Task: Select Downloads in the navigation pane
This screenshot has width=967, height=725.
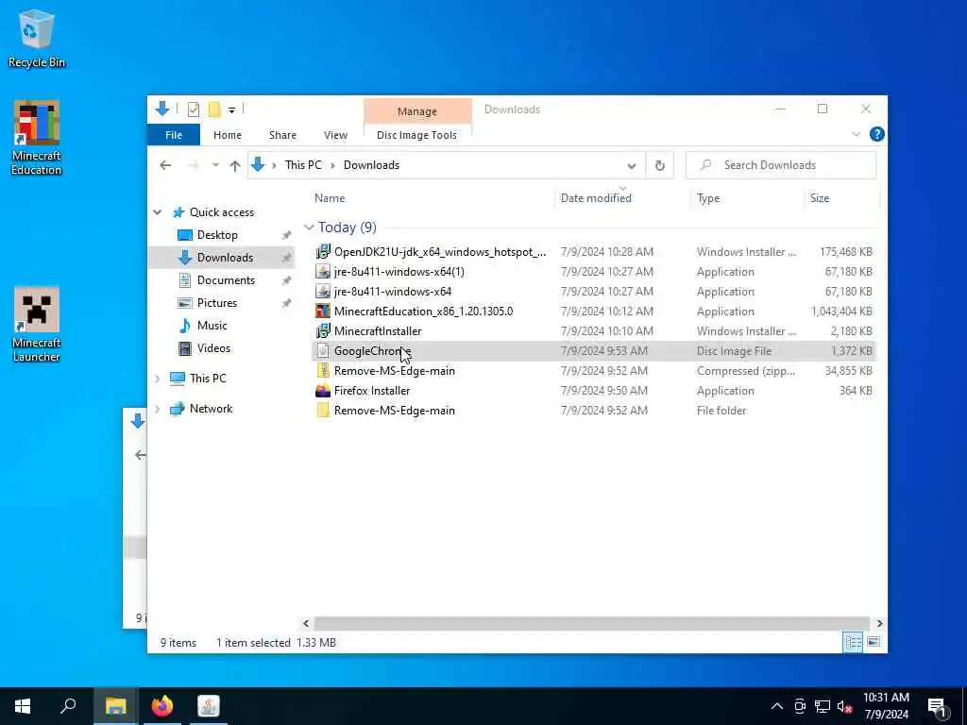Action: point(225,258)
